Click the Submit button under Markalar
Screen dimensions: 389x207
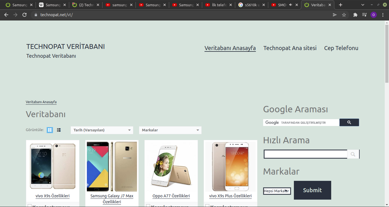coord(312,190)
